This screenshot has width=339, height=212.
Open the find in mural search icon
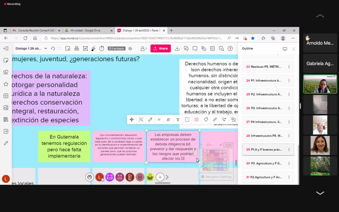pos(221,48)
